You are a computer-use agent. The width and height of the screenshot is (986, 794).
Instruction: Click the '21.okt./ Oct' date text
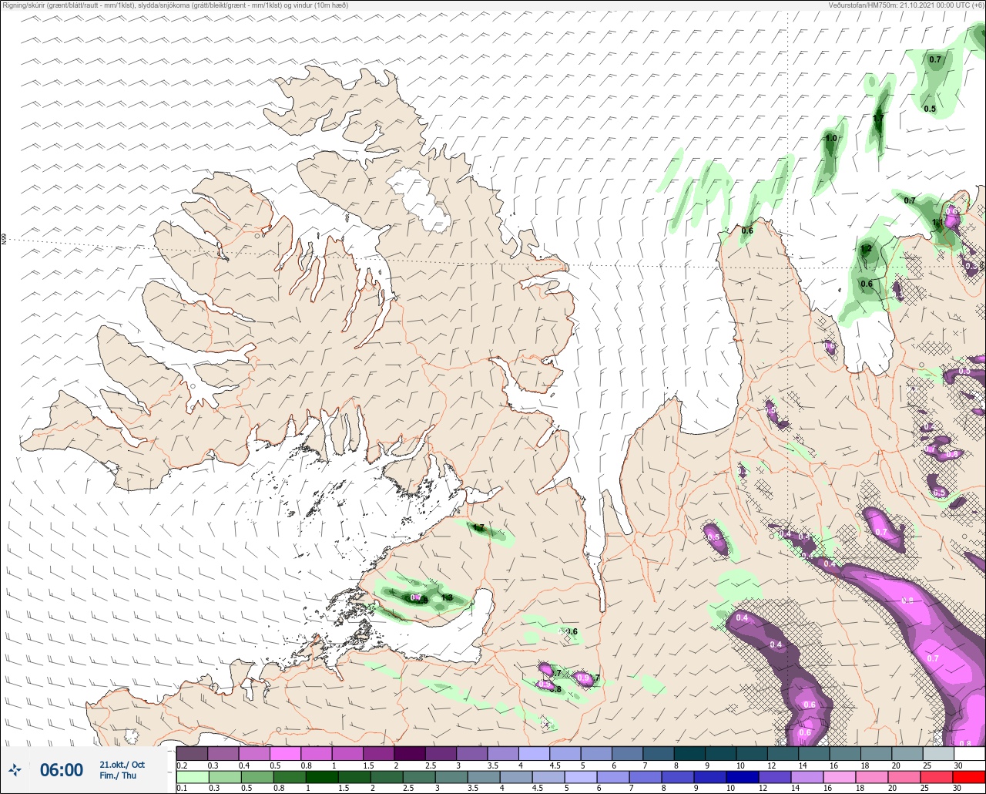click(122, 764)
